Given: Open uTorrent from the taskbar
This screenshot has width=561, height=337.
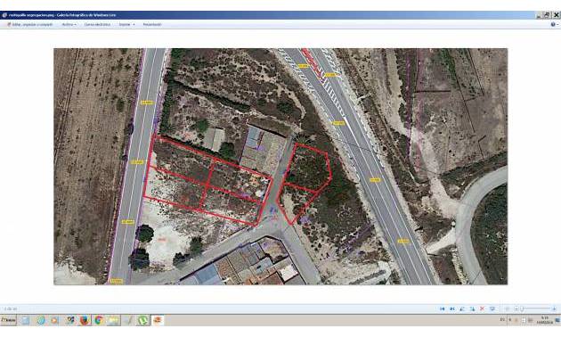Looking at the screenshot, I should coord(142,320).
